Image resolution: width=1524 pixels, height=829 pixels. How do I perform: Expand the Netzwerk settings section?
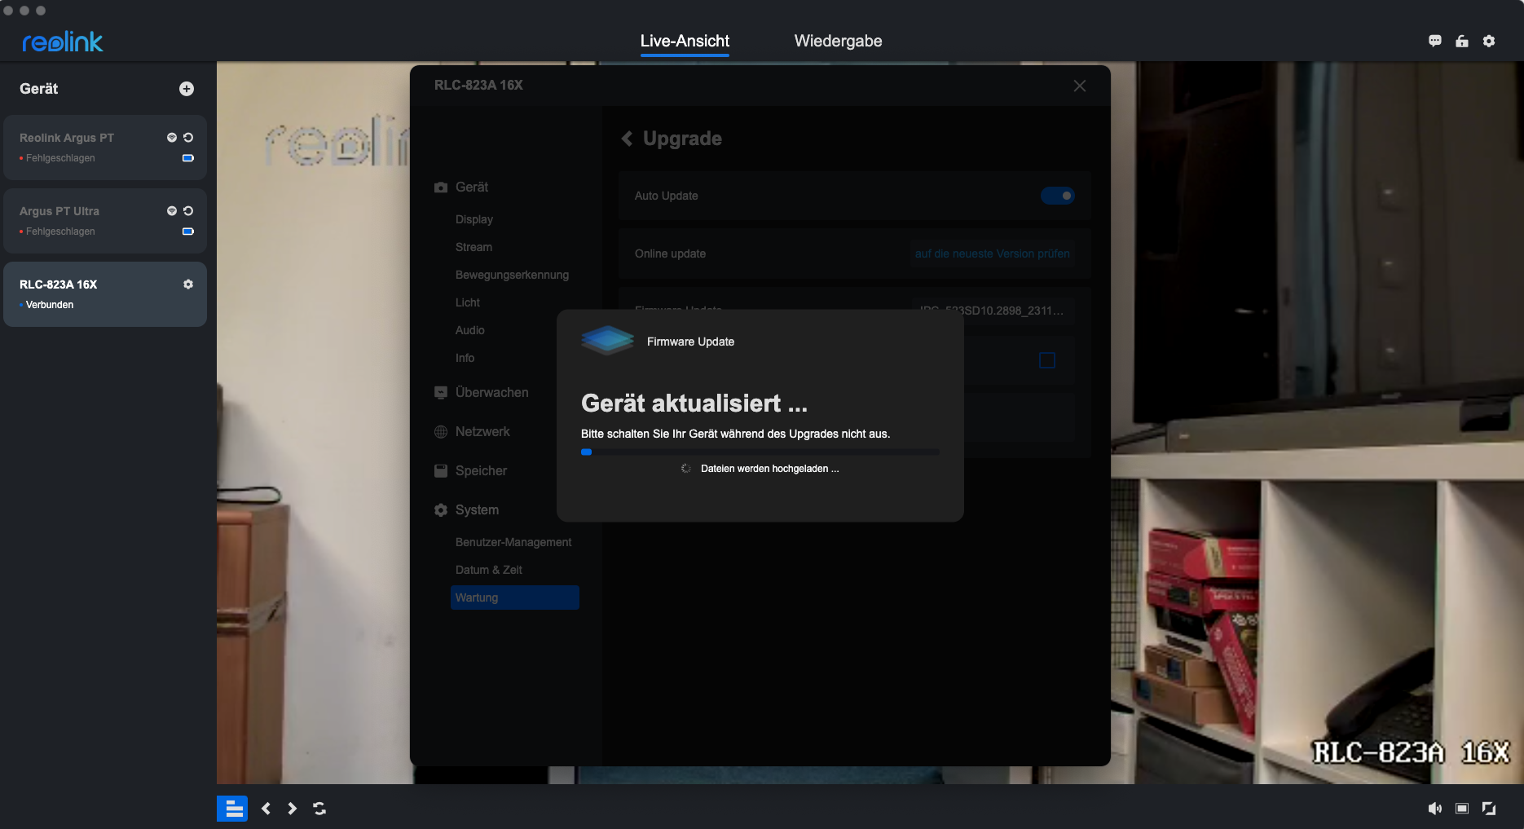(482, 432)
